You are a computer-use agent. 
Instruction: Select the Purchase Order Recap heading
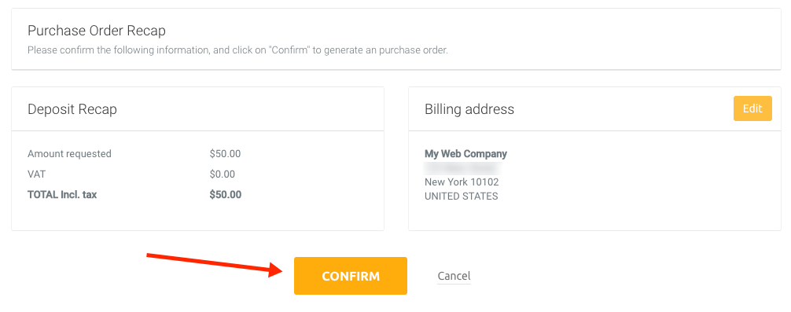pos(97,31)
